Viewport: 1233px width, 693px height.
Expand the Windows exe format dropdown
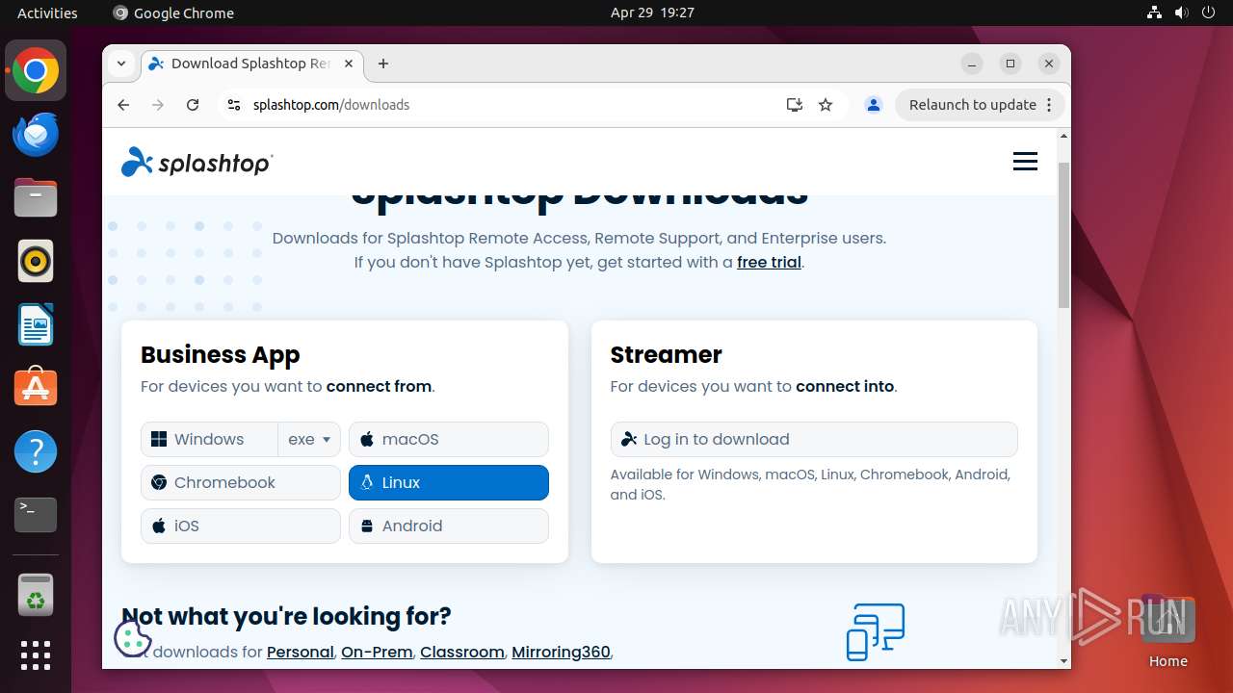[x=309, y=439]
